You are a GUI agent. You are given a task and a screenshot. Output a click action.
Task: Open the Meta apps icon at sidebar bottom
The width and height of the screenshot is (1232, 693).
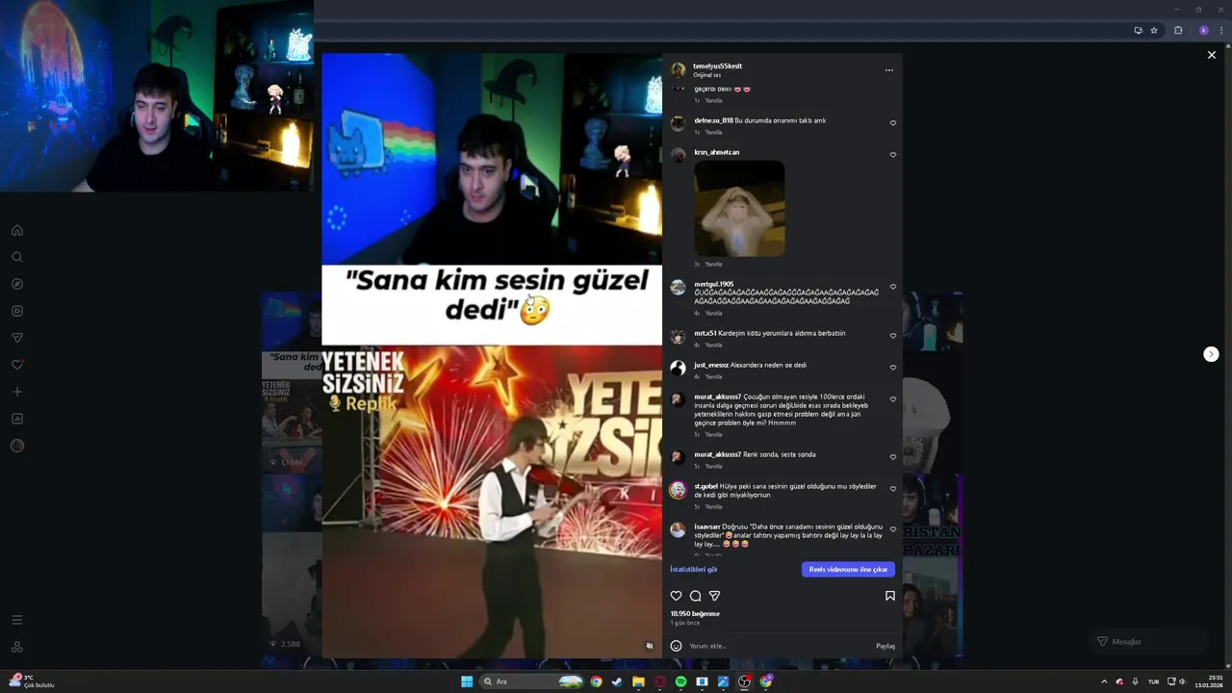pyautogui.click(x=16, y=647)
